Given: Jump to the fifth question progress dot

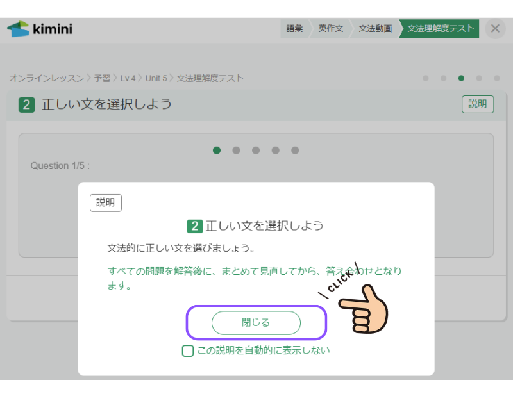Looking at the screenshot, I should 295,151.
